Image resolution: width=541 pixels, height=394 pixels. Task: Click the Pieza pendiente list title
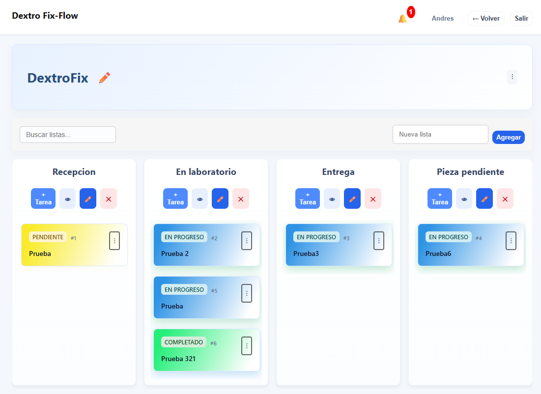[x=470, y=172]
